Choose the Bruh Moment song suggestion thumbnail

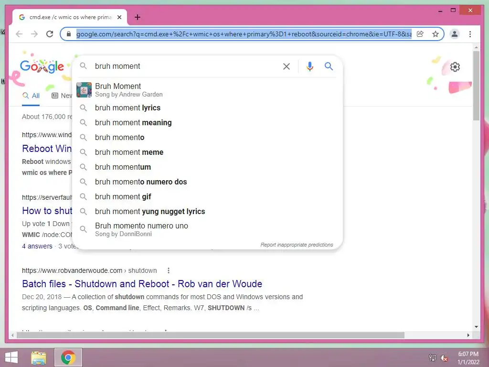(84, 90)
